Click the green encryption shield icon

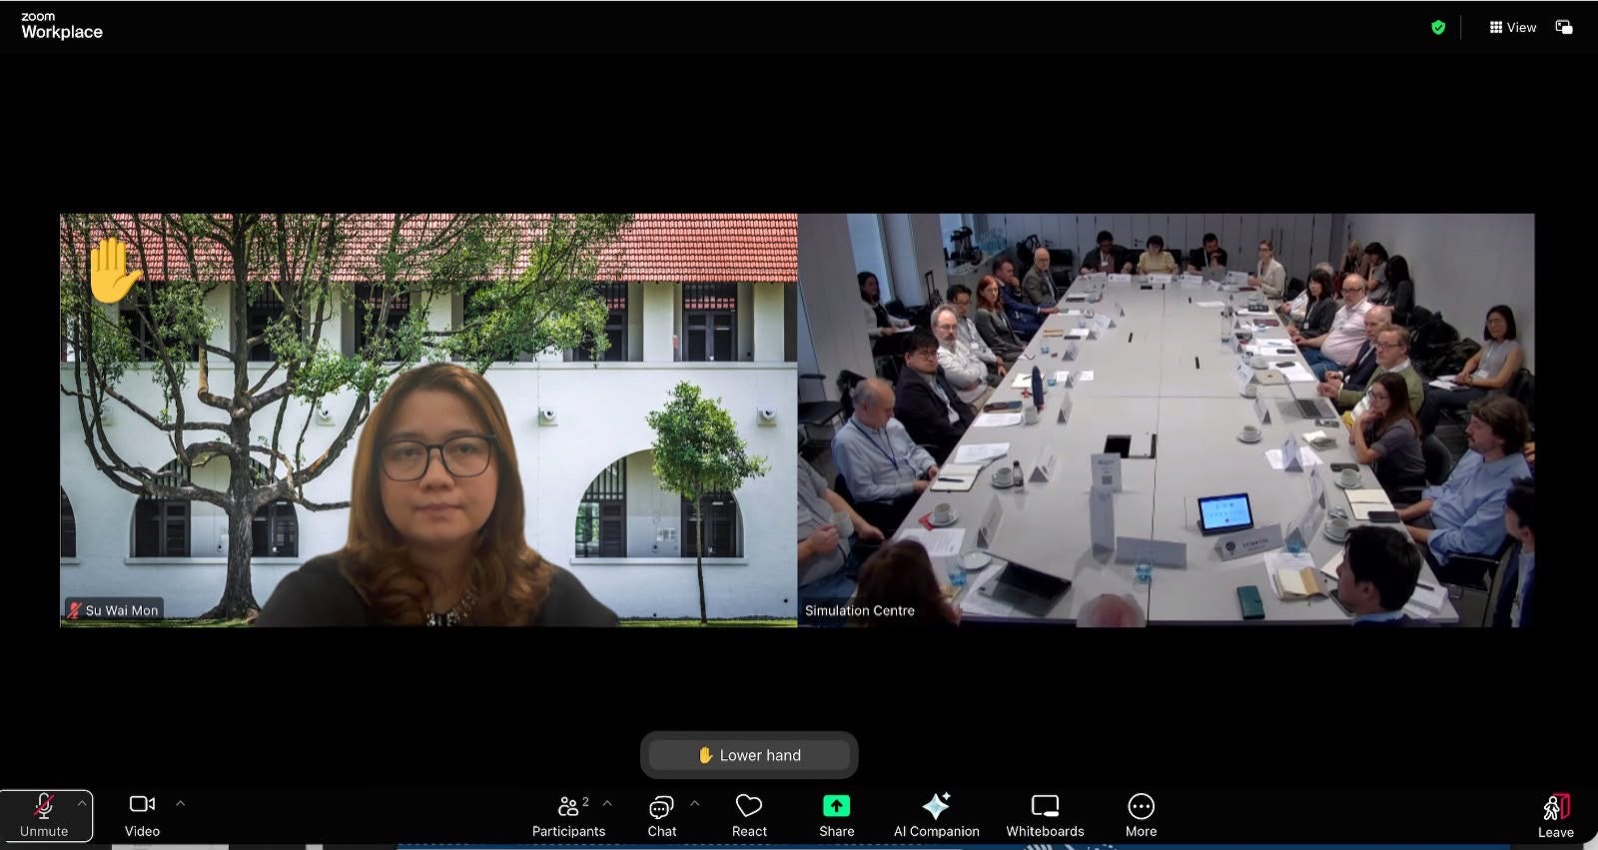(x=1438, y=27)
